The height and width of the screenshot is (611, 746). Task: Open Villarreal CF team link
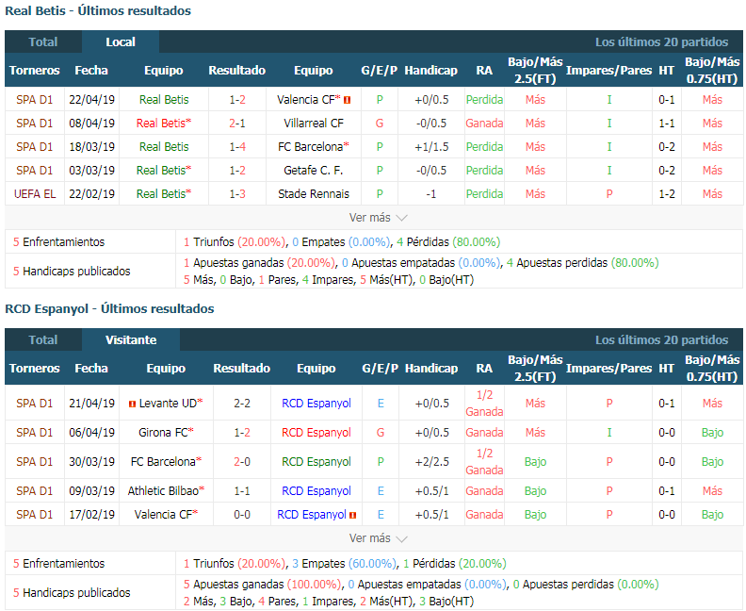(314, 124)
